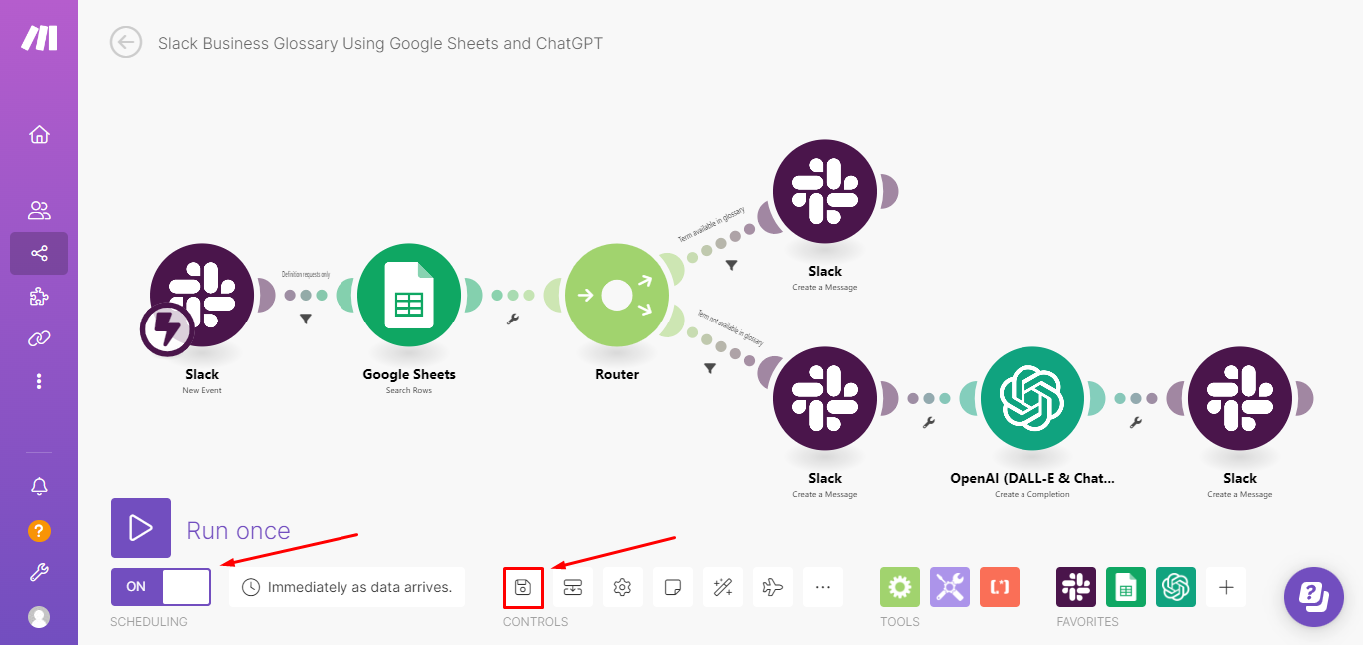This screenshot has width=1363, height=645.
Task: Click the airplane Explain flow control
Action: pyautogui.click(x=773, y=587)
